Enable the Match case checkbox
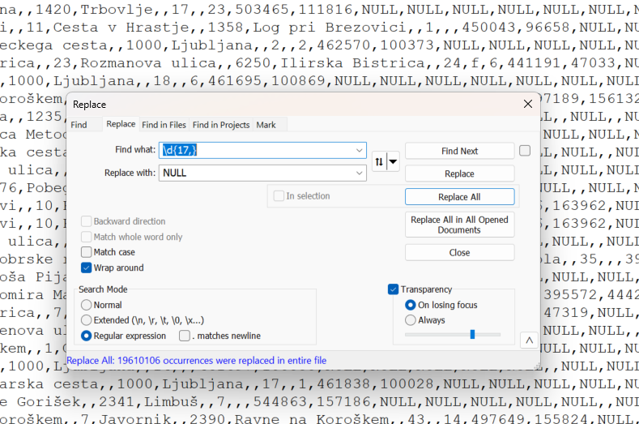Viewport: 639px width, 424px height. (86, 252)
